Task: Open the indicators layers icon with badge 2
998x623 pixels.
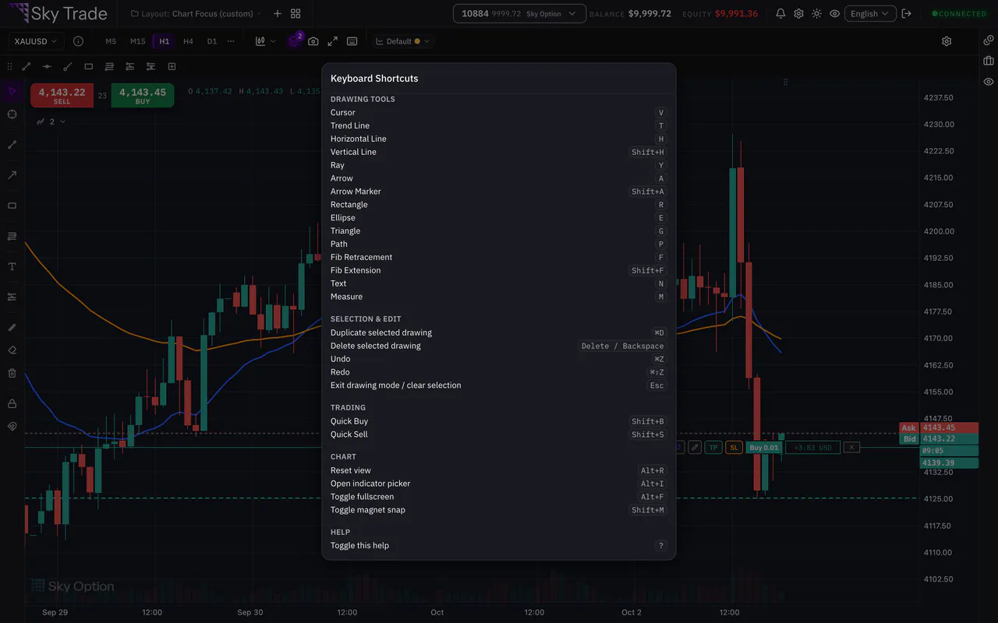Action: (x=295, y=40)
